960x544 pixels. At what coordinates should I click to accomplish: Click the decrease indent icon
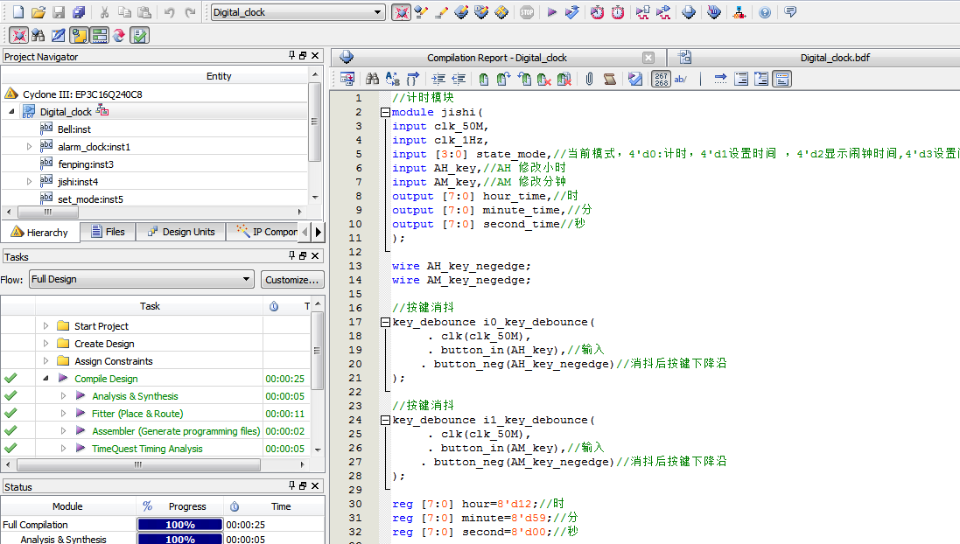[x=459, y=79]
